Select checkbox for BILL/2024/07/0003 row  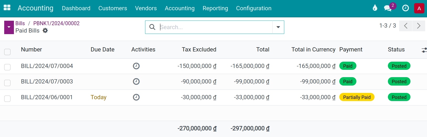coord(7,83)
